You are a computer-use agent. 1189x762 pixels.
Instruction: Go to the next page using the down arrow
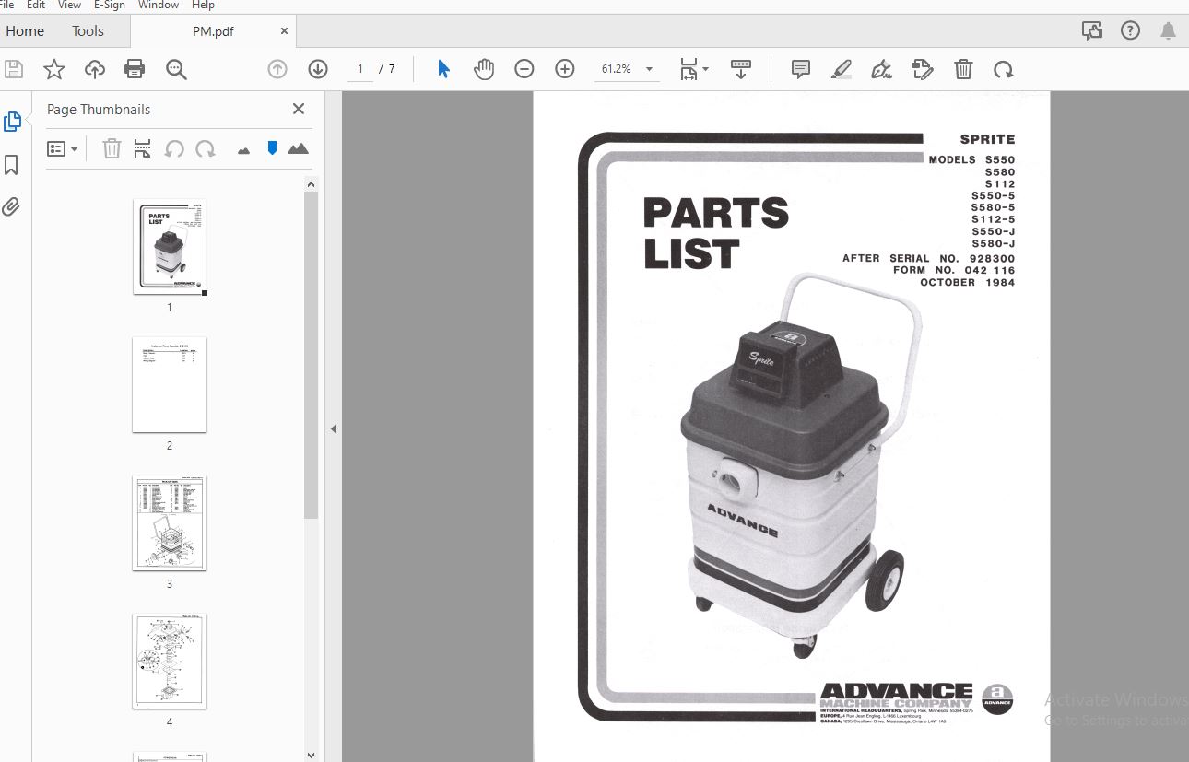[x=318, y=69]
